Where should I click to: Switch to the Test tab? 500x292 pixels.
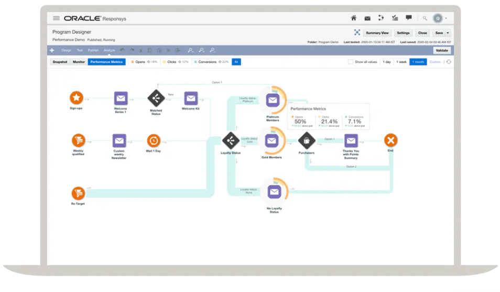(80, 50)
